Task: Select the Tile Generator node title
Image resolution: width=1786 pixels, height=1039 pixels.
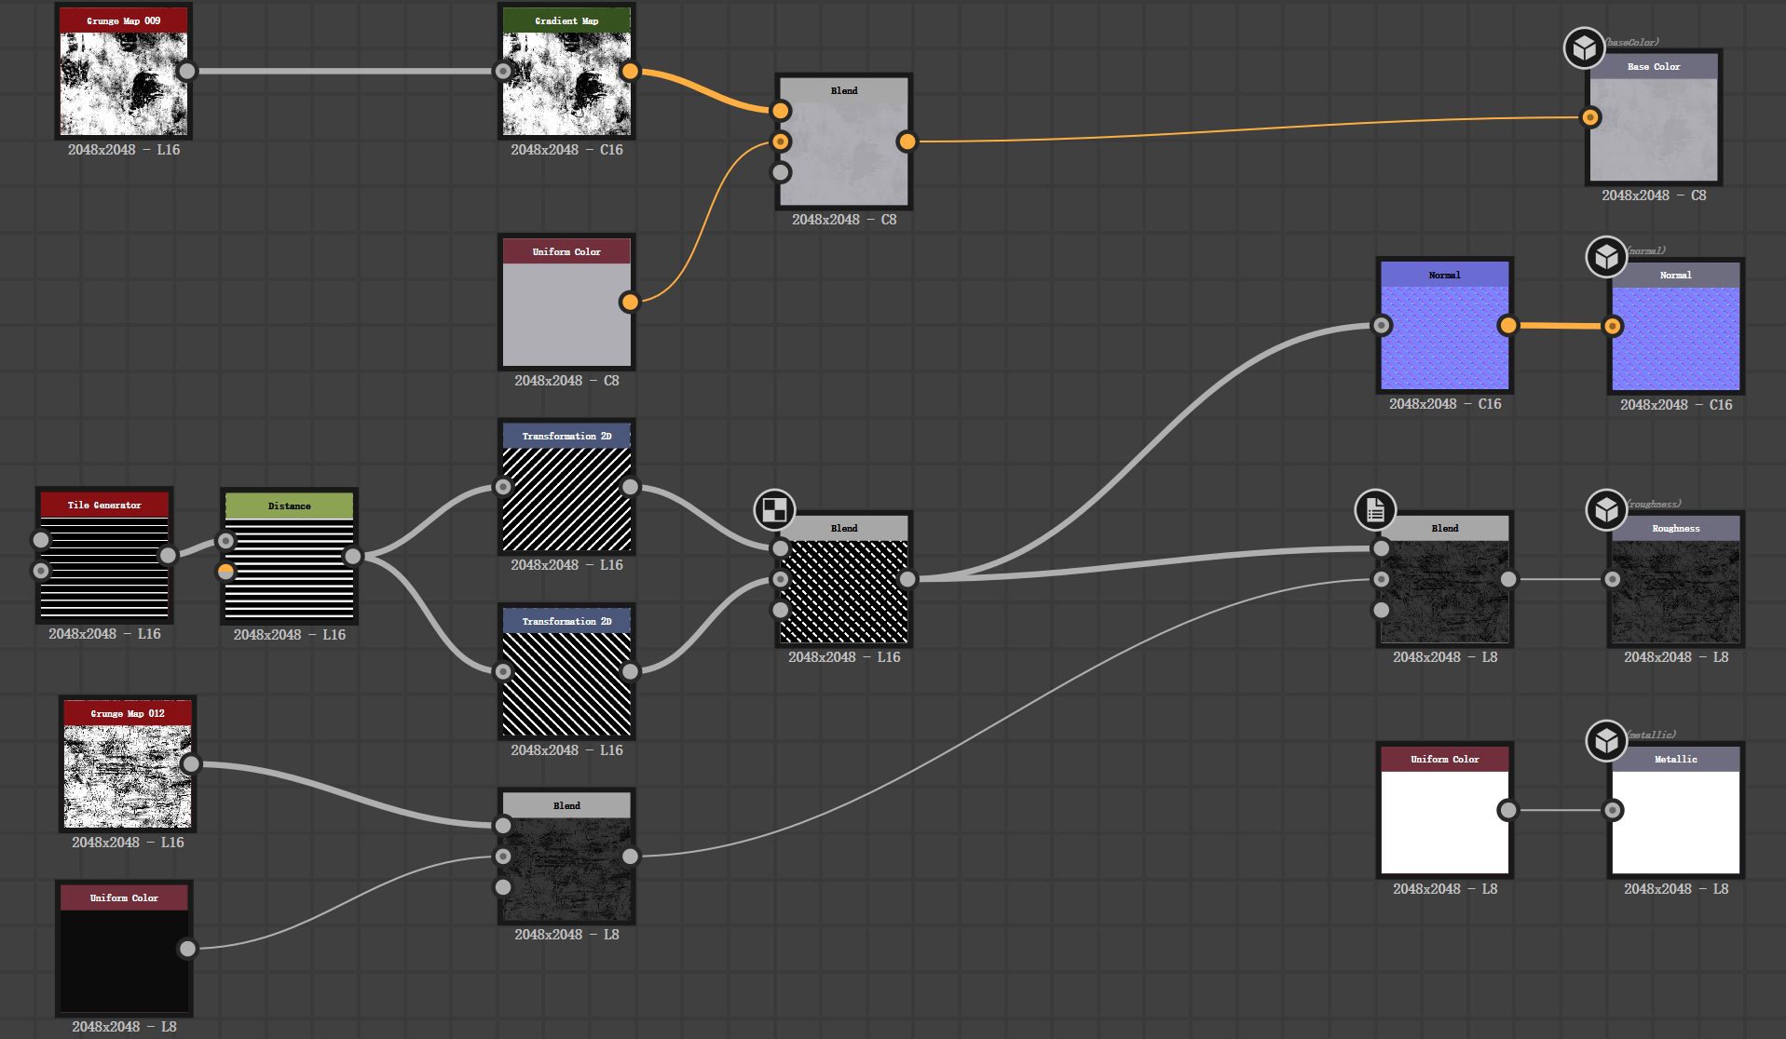Action: point(104,505)
